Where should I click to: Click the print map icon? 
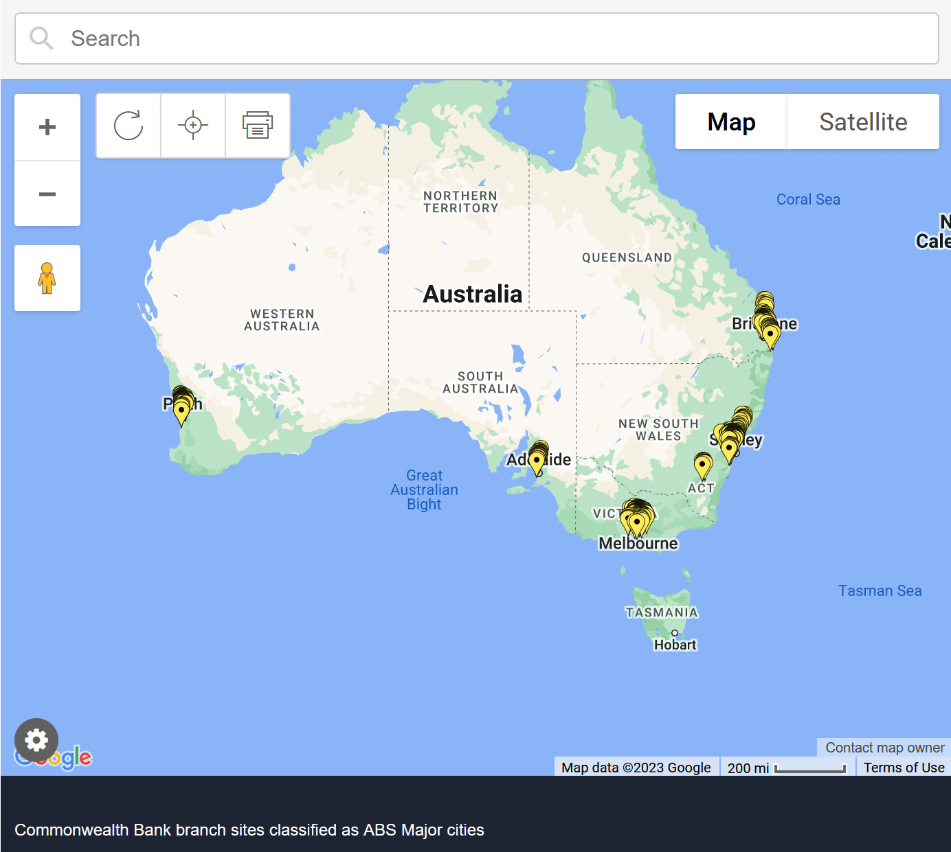pyautogui.click(x=258, y=125)
